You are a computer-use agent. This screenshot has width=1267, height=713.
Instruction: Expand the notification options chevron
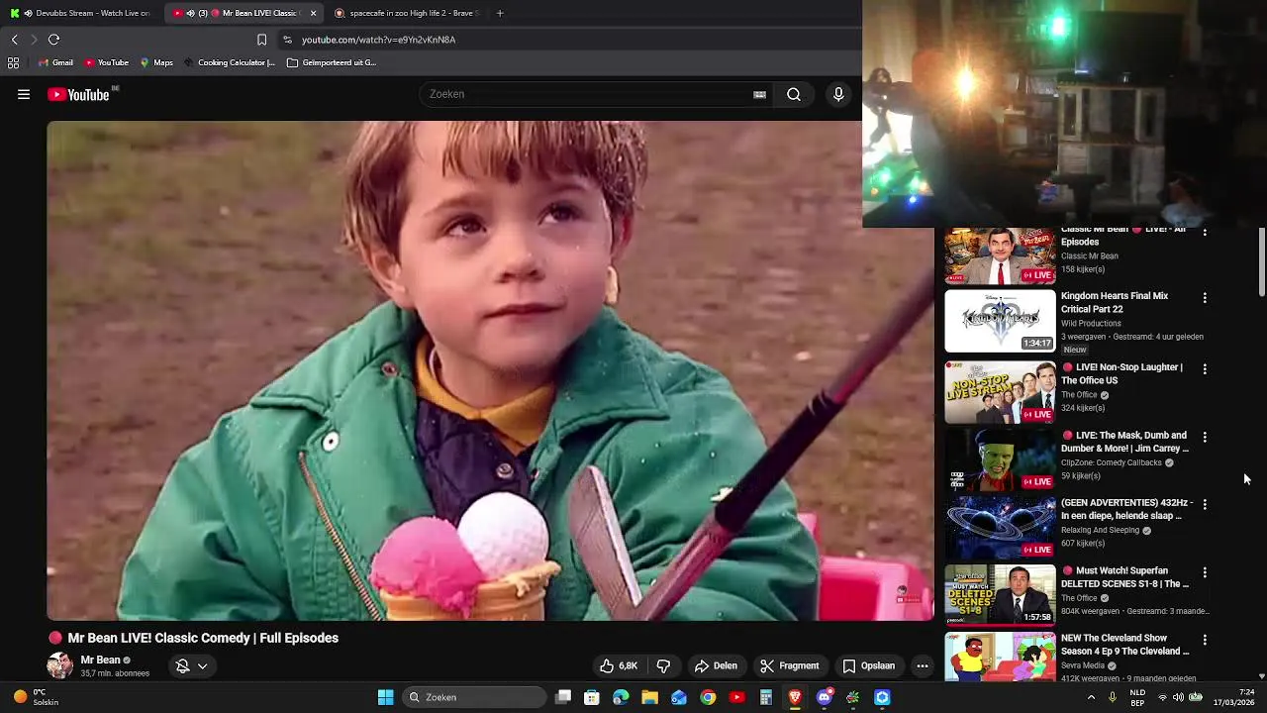click(203, 665)
